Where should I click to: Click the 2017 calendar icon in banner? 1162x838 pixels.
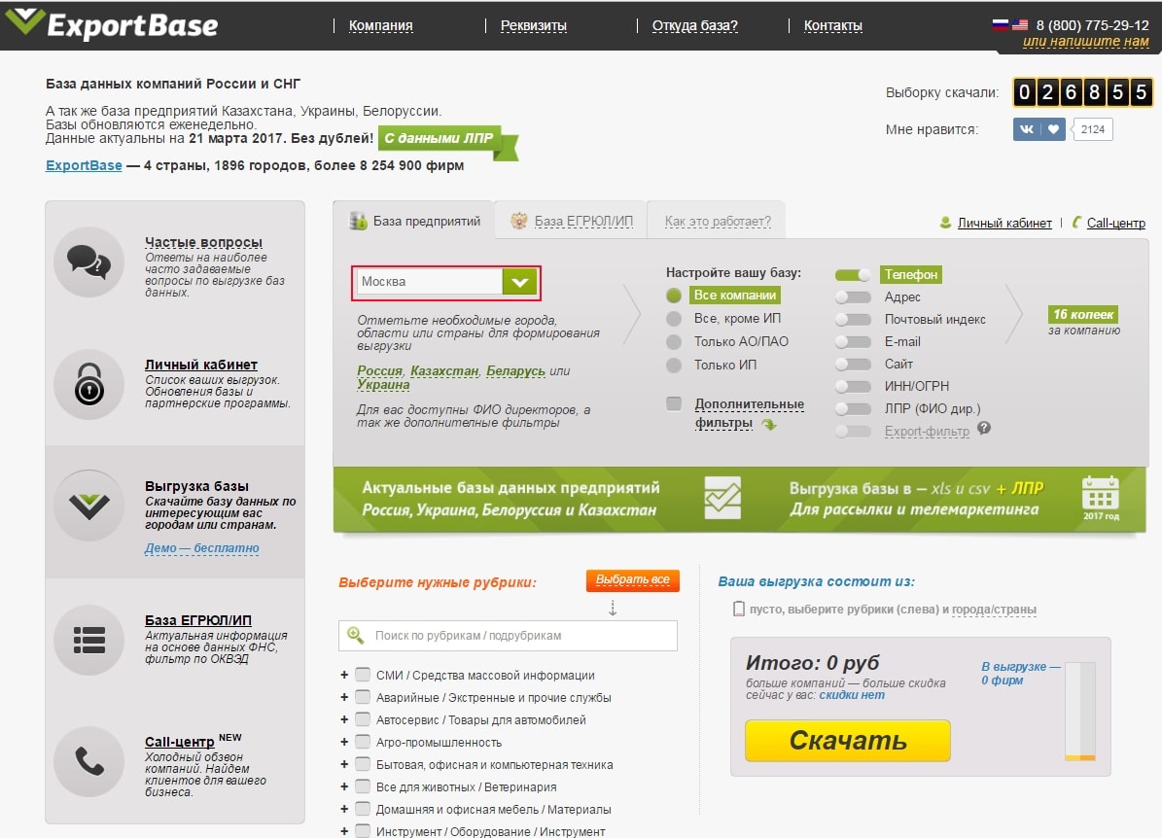click(x=1101, y=497)
